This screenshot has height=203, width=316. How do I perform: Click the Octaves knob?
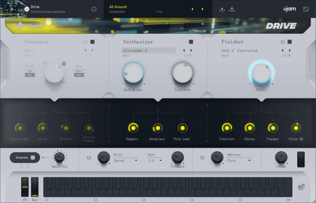(x=66, y=128)
